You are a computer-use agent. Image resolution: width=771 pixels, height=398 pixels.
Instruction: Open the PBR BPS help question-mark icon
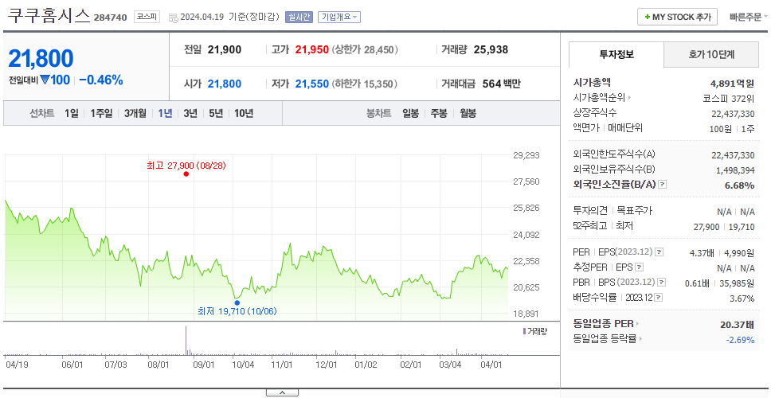click(662, 283)
